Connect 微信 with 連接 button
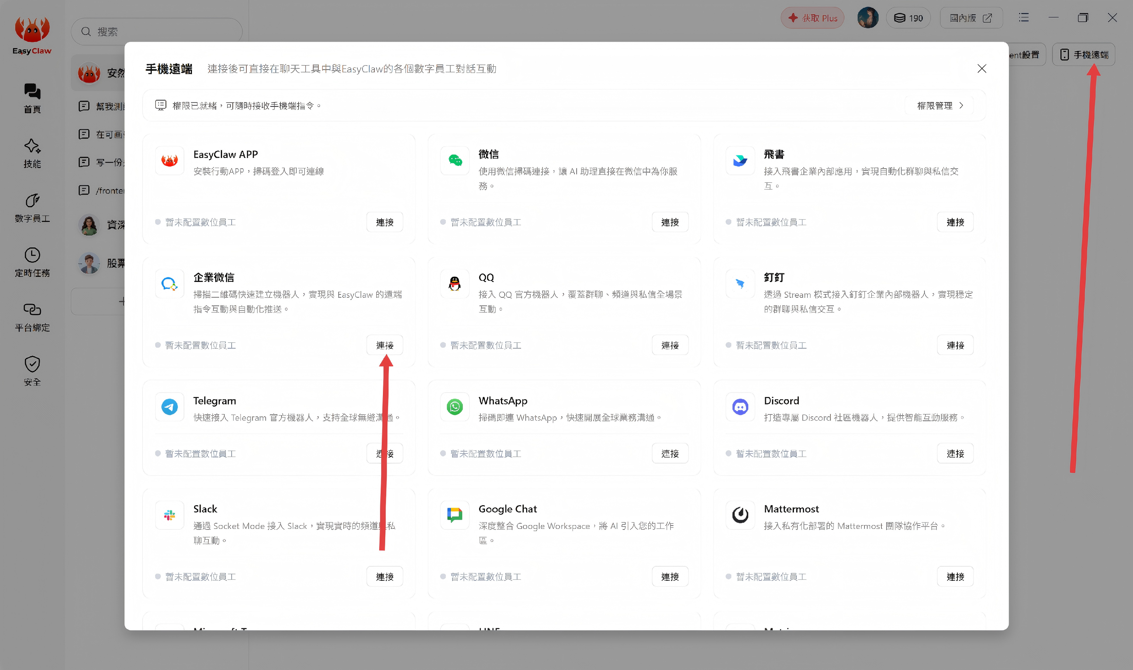1133x670 pixels. click(670, 222)
